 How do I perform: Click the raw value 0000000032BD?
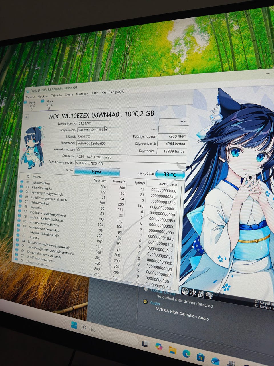pyautogui.click(x=162, y=220)
